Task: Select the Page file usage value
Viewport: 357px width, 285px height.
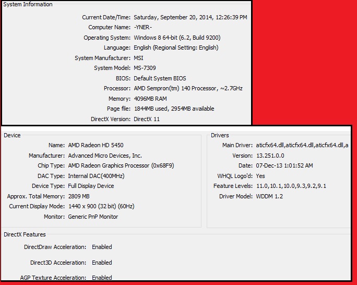Action: click(x=174, y=109)
